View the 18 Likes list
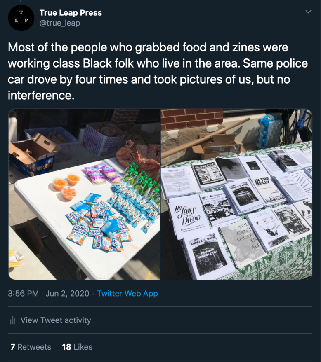321x362 pixels. click(x=77, y=347)
